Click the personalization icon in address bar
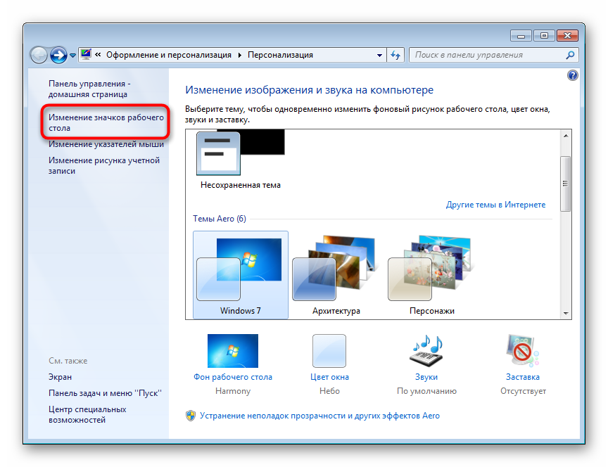This screenshot has width=608, height=467. coord(85,54)
